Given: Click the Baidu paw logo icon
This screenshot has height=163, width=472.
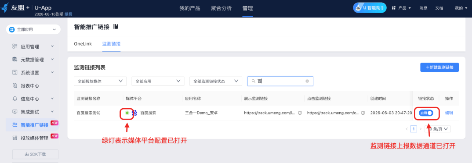Looking at the screenshot, I should click(135, 113).
